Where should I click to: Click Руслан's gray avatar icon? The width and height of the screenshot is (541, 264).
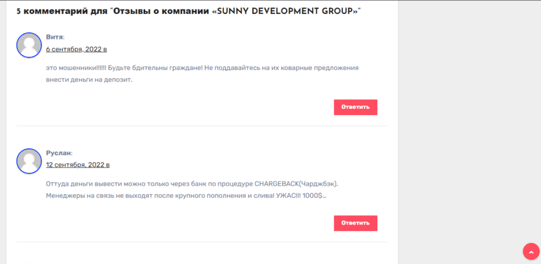point(29,161)
